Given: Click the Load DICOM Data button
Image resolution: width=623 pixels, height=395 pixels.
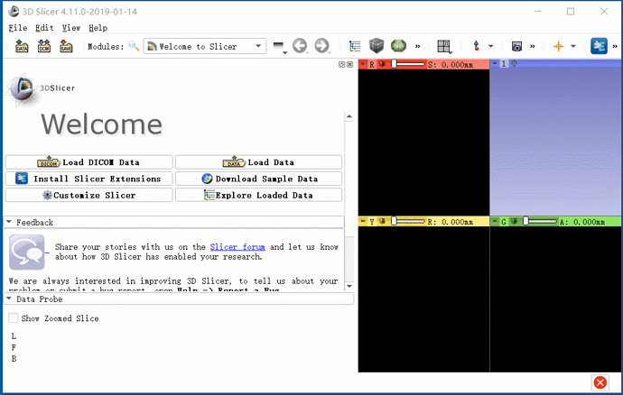Looking at the screenshot, I should (89, 162).
